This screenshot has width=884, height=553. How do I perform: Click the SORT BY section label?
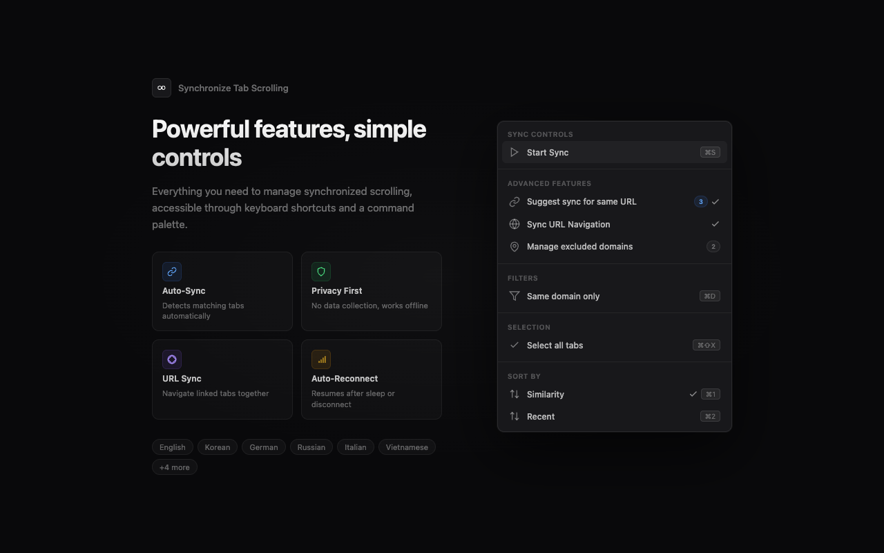click(x=524, y=376)
